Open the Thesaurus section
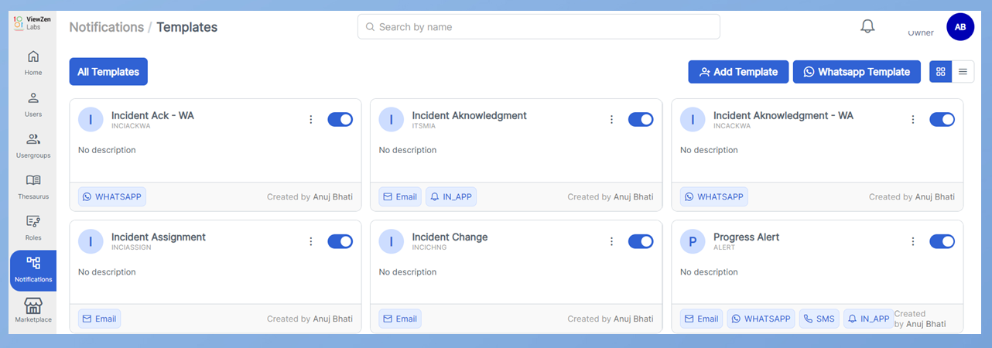Viewport: 992px width, 348px height. point(32,186)
